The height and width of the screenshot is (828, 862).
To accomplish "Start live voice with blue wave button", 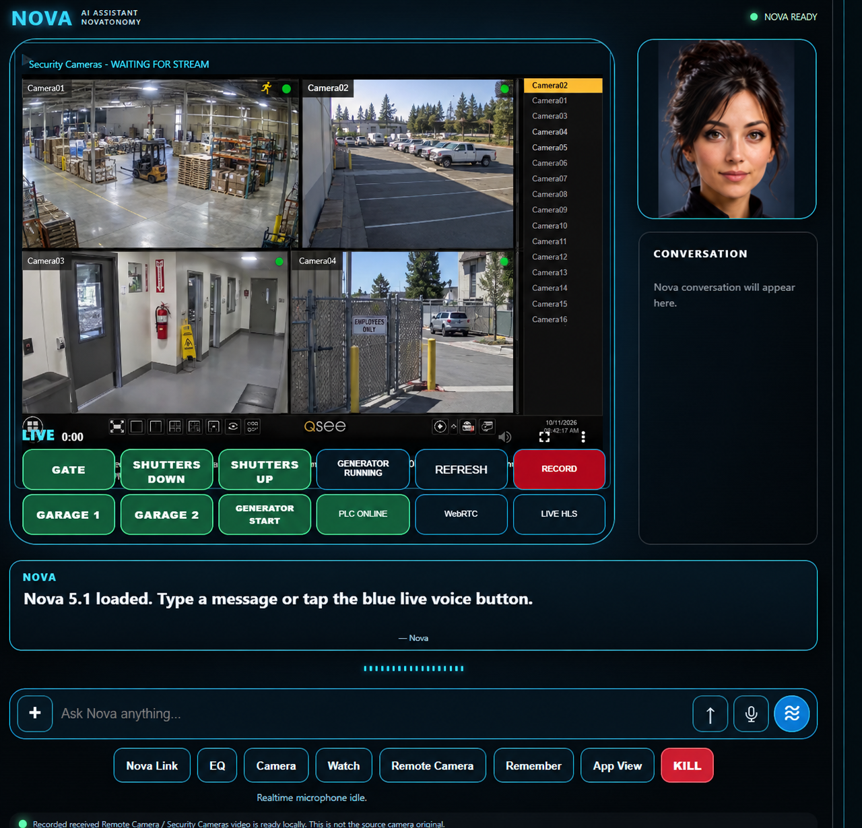I will [792, 713].
